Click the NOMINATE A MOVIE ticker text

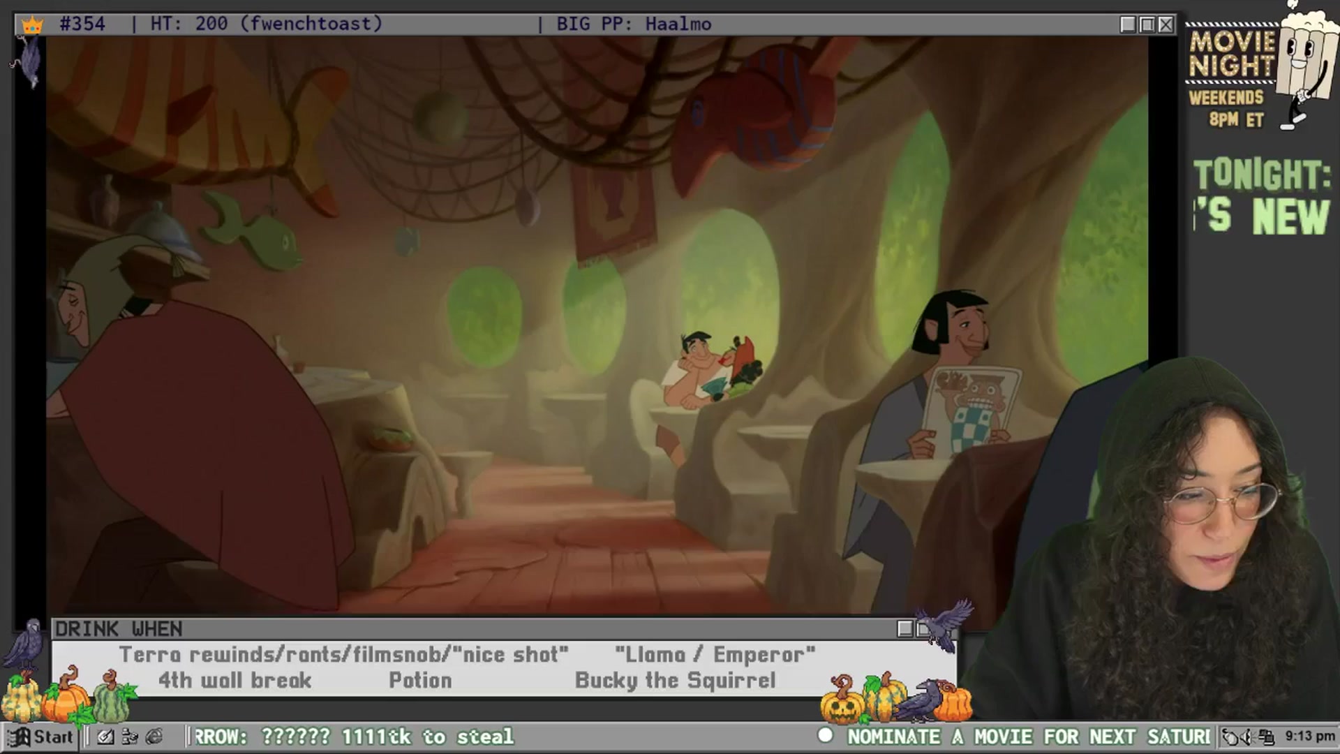tap(1029, 737)
